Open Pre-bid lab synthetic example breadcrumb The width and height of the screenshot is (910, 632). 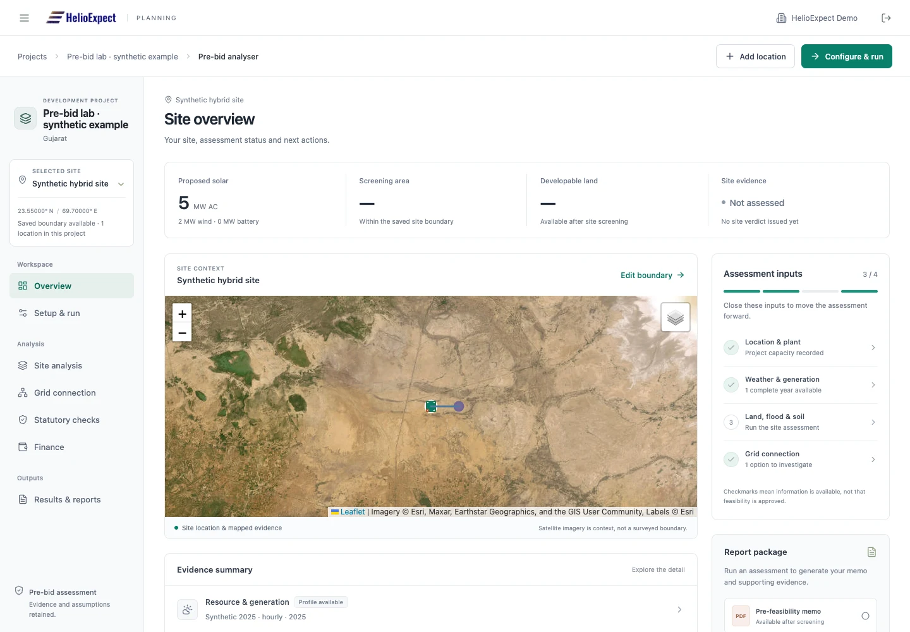123,57
